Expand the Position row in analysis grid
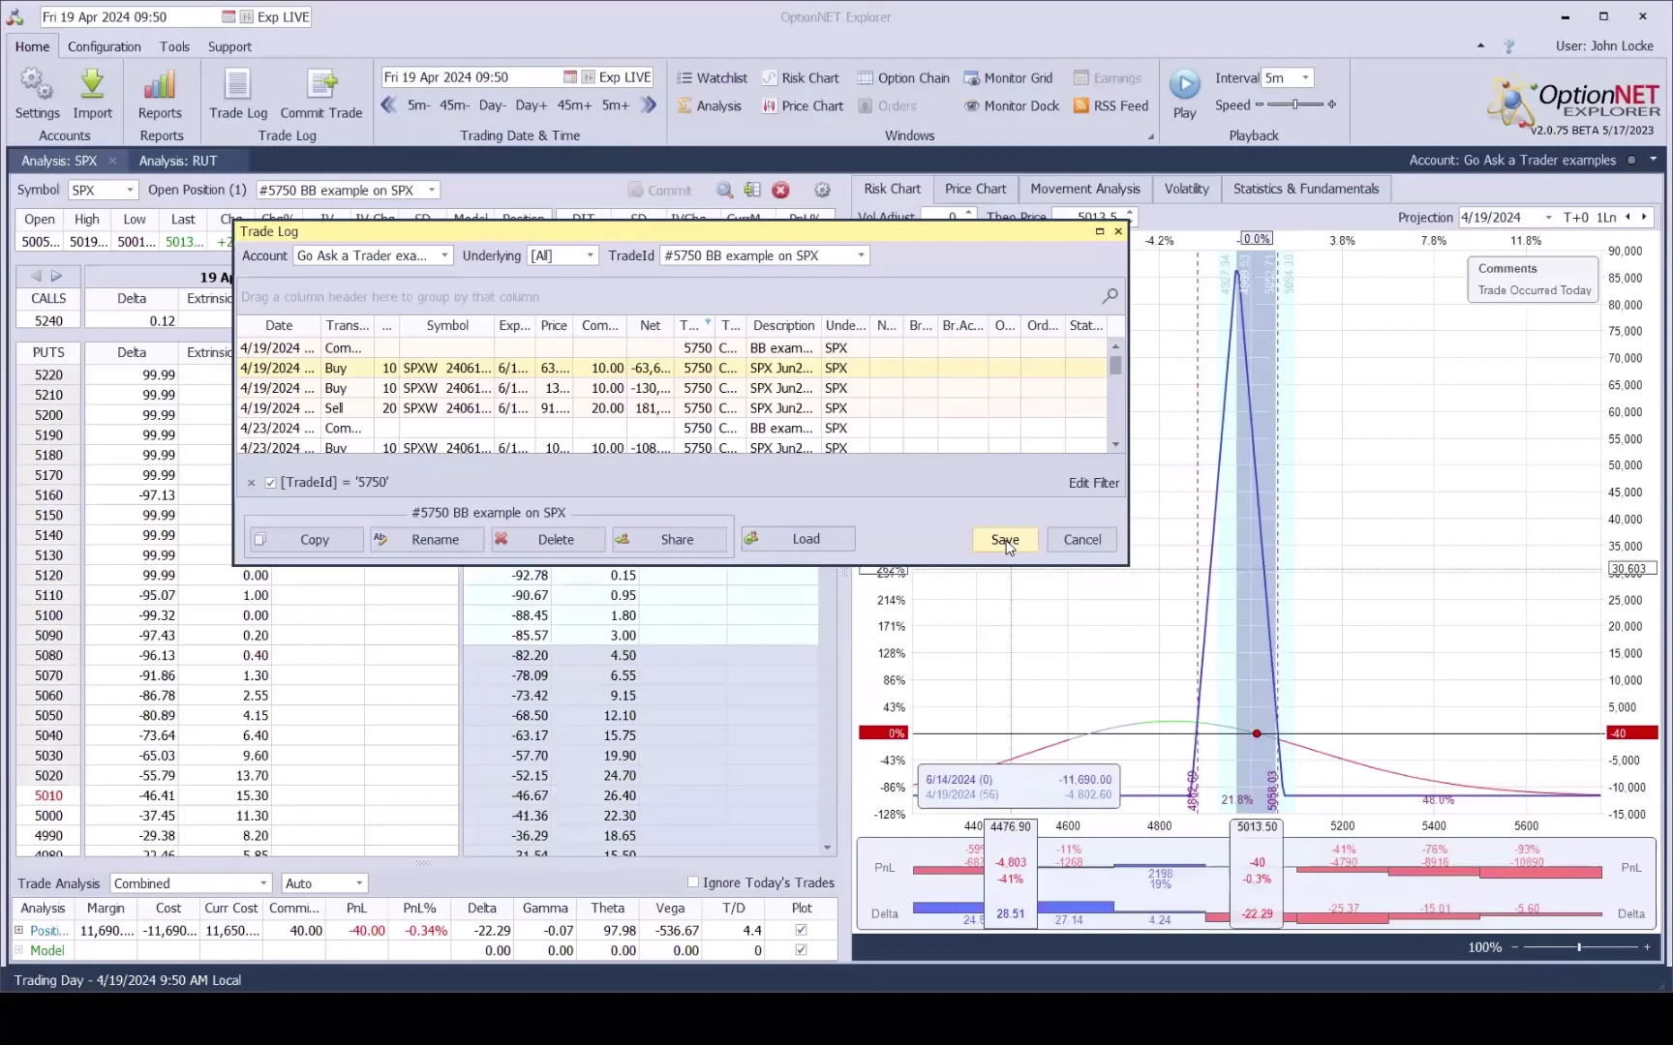The height and width of the screenshot is (1045, 1673). tap(18, 930)
